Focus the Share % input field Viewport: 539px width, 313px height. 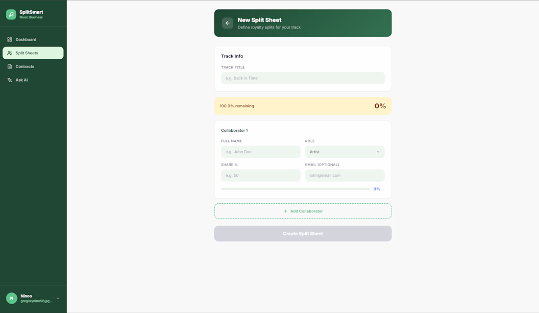click(261, 175)
